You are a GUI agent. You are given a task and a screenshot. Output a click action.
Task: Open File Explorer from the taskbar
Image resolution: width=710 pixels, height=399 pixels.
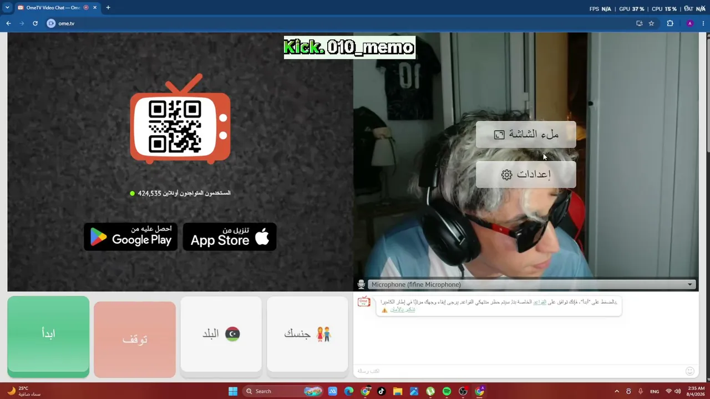click(x=398, y=391)
